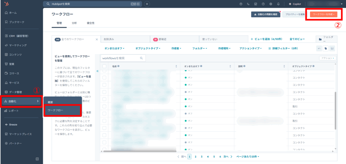Screen dimensions: 346x164
Task: Click プロパティーを編集 button
Action: tap(295, 14)
